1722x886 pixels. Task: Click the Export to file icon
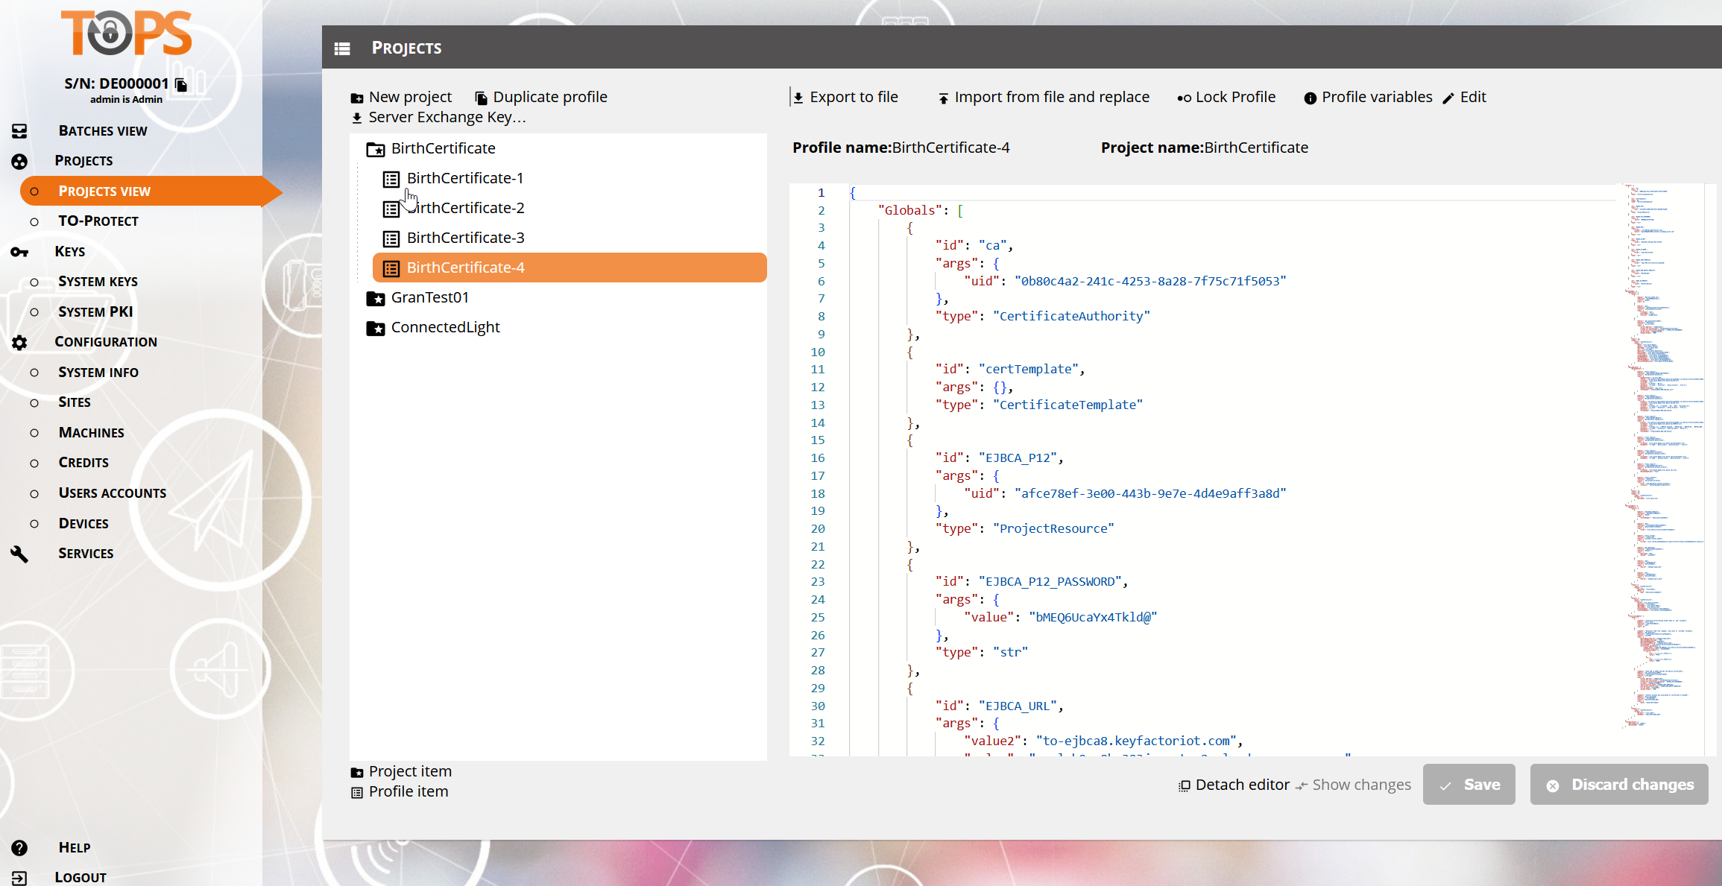coord(798,98)
